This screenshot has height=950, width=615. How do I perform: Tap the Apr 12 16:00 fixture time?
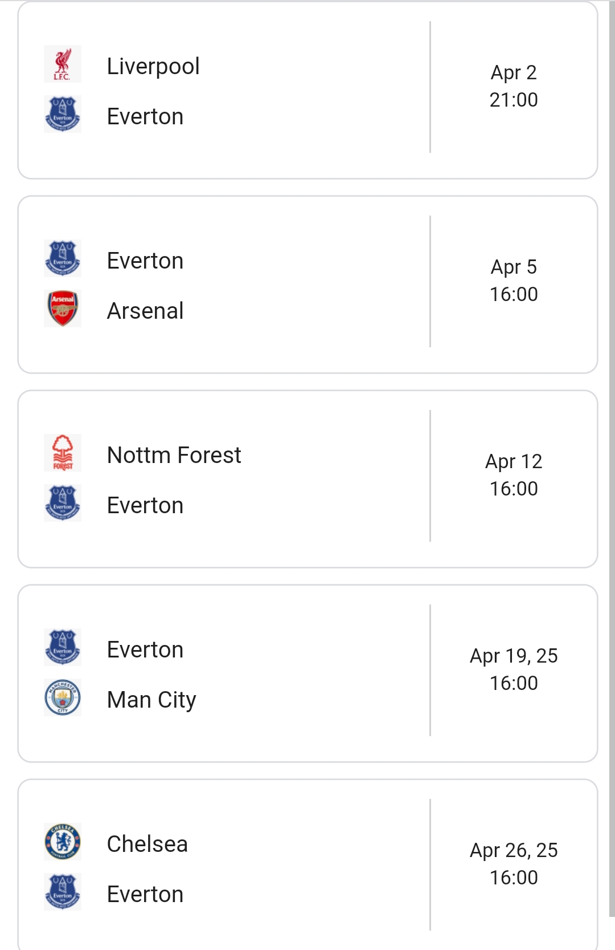pyautogui.click(x=514, y=475)
